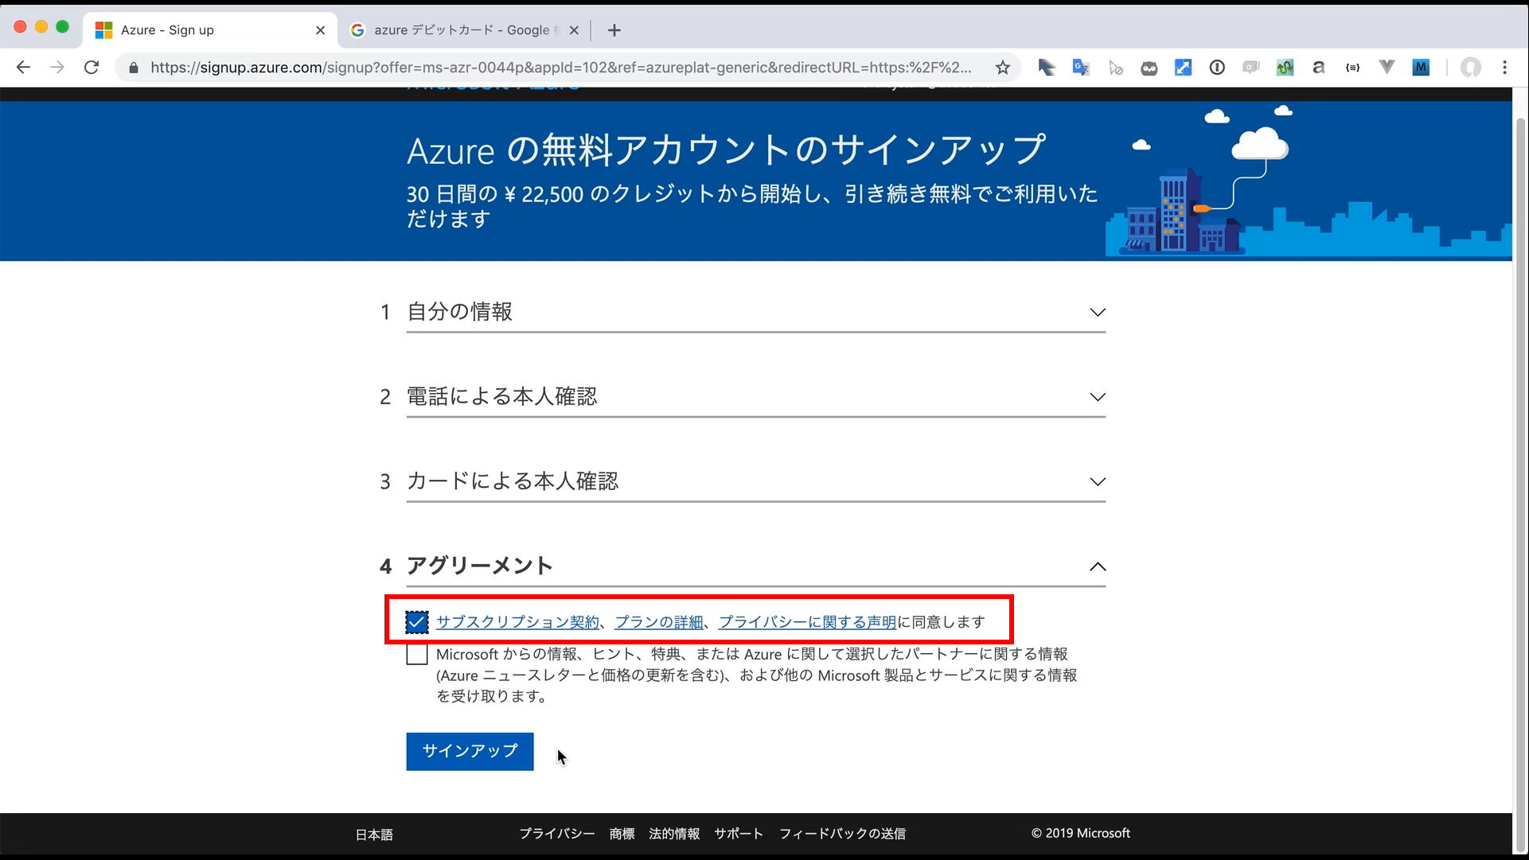Open the Chrome three-dot menu
Viewport: 1529px width, 860px height.
(x=1504, y=68)
